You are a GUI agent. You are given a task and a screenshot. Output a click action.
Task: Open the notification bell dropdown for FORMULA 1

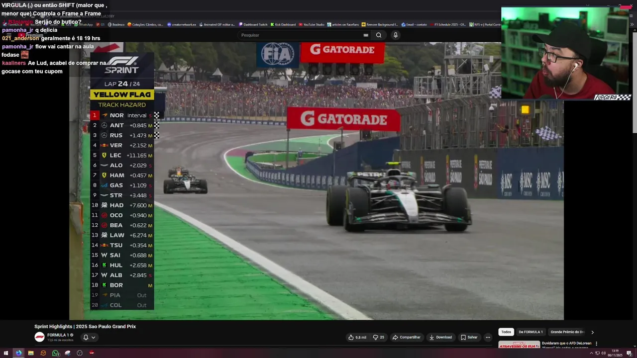89,337
